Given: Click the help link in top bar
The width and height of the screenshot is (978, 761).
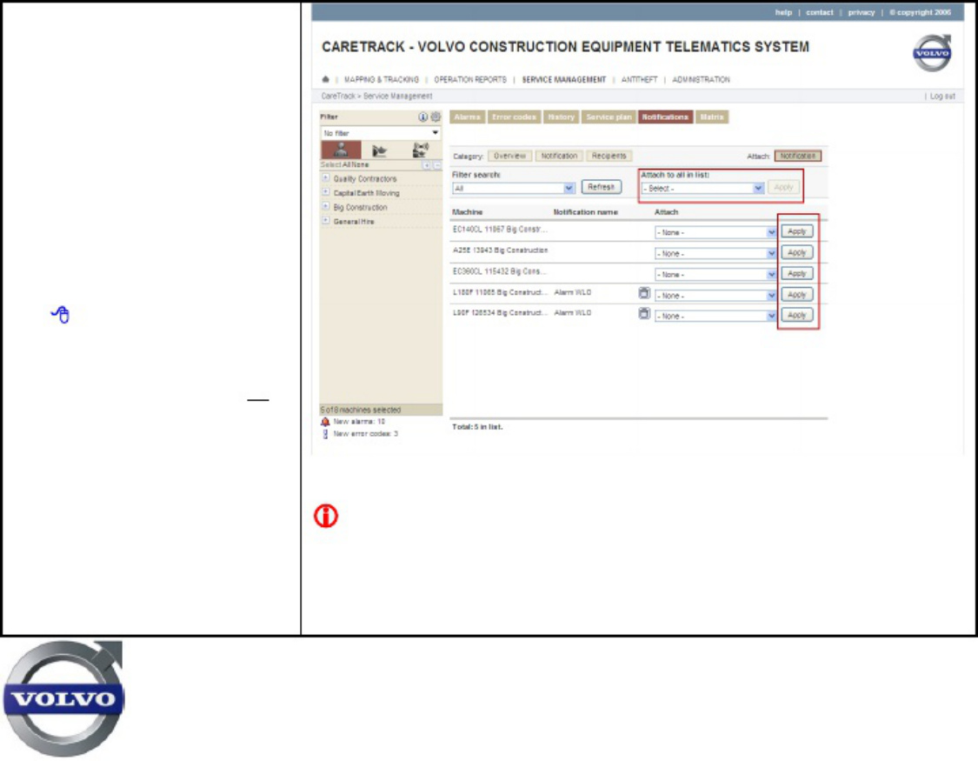Looking at the screenshot, I should click(x=783, y=12).
